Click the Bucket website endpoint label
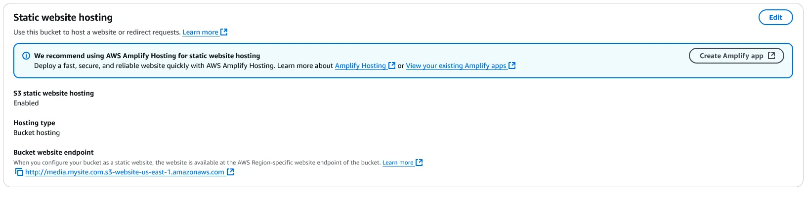The height and width of the screenshot is (199, 806). click(53, 152)
